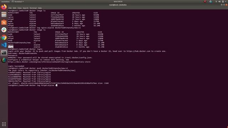Expand the system menu arrow
The image size is (228, 128).
[x=226, y=1]
